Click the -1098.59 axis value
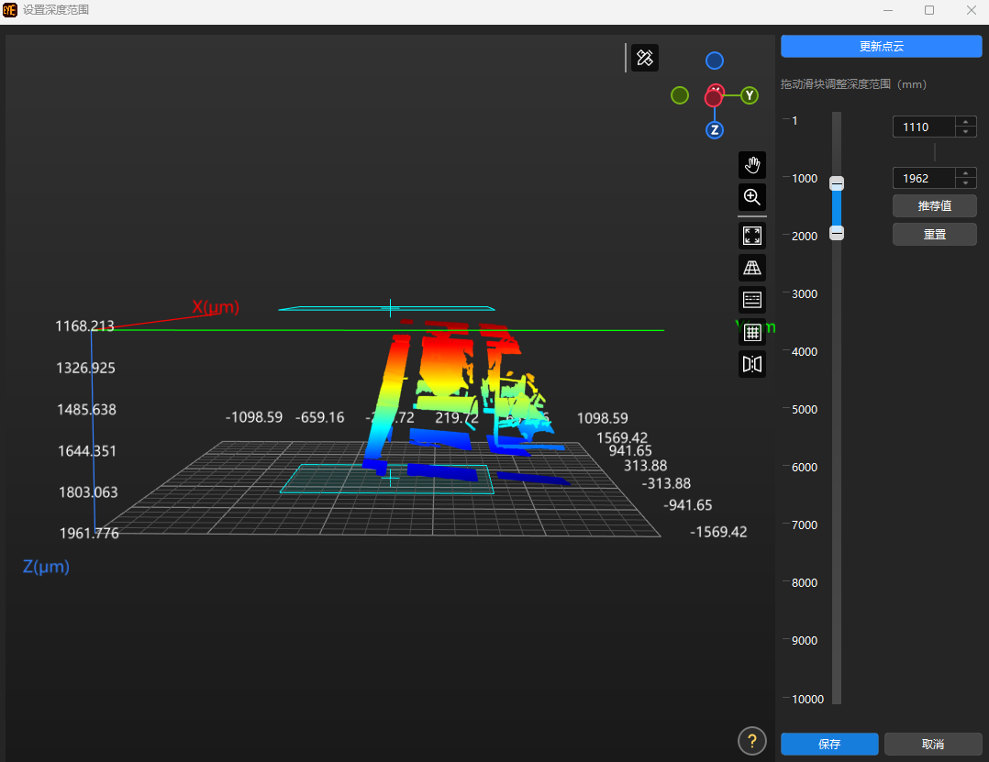The height and width of the screenshot is (762, 989). point(254,417)
